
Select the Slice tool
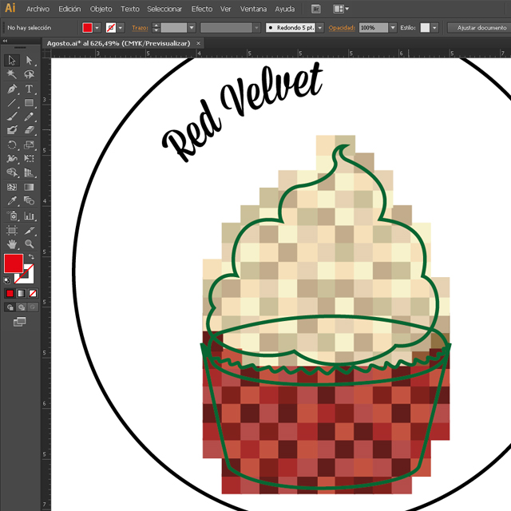pos(29,231)
